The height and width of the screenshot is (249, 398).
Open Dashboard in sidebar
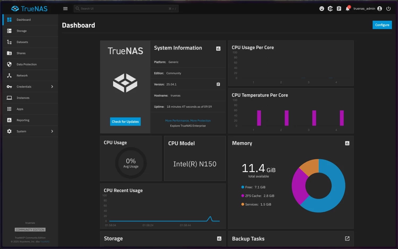30,20
